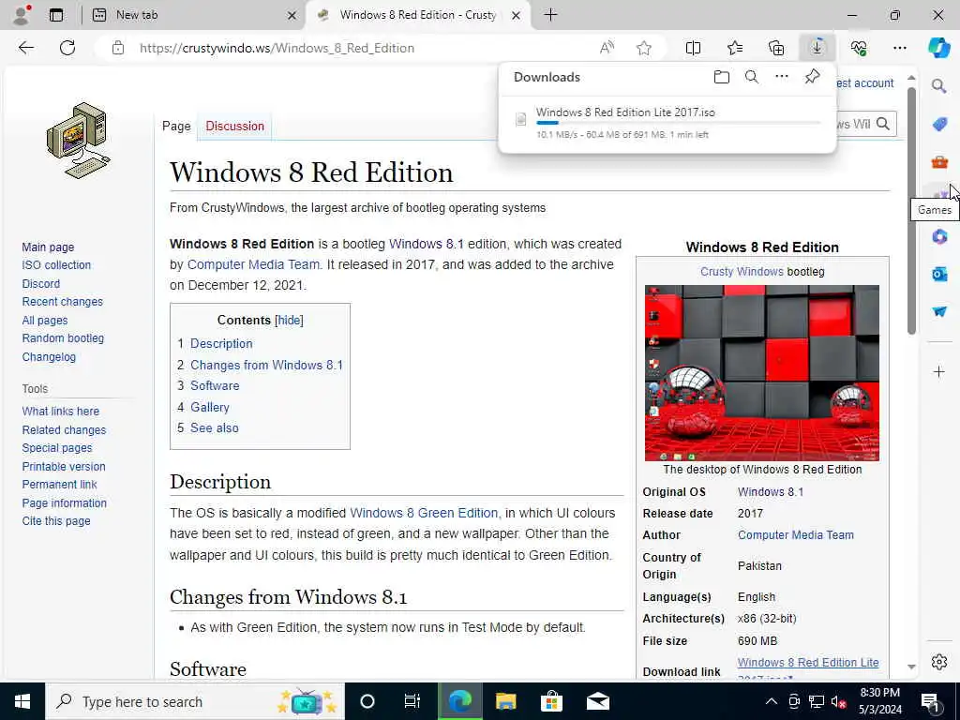The height and width of the screenshot is (720, 960).
Task: Open a Random bootleg page
Action: [x=63, y=337]
